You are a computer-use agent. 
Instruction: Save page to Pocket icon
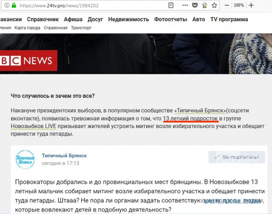point(195,6)
